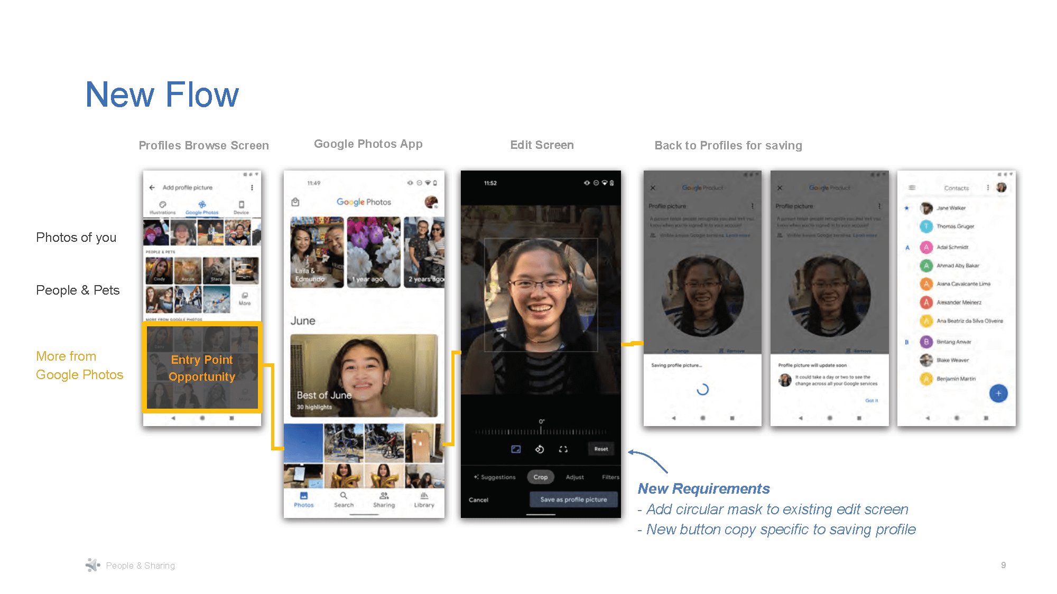Viewport: 1057px width, 594px height.
Task: Click the Save as profile picture button
Action: point(573,499)
